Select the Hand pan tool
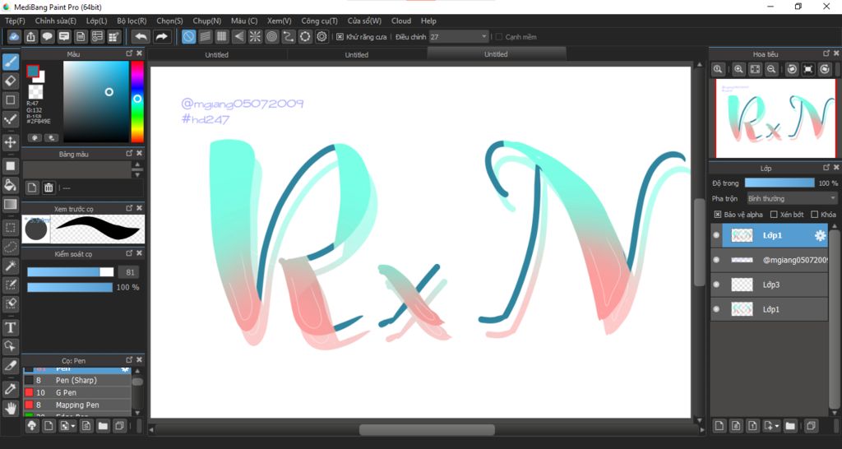This screenshot has height=449, width=842. coord(10,408)
